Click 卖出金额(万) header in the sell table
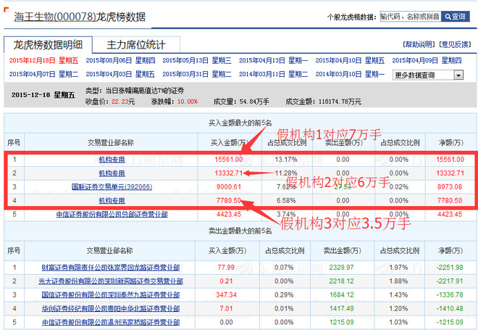 click(x=342, y=251)
